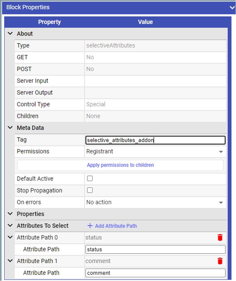Toggle the Stop Propagation checkbox
The width and height of the screenshot is (236, 281).
click(90, 190)
